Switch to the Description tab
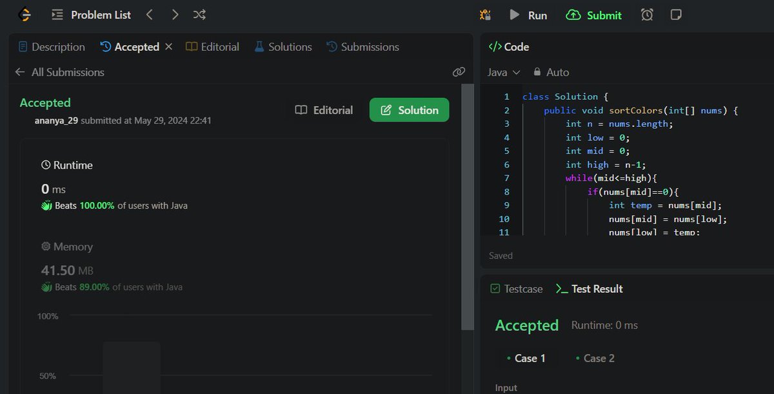 52,47
